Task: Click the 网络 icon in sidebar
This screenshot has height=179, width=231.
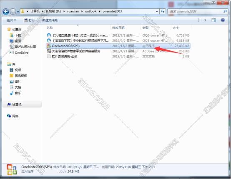Action: 9,116
